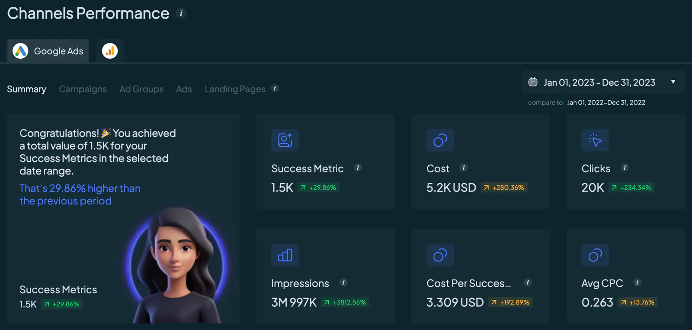The height and width of the screenshot is (330, 692).
Task: Click info icon beside Avg CPC
Action: point(637,282)
